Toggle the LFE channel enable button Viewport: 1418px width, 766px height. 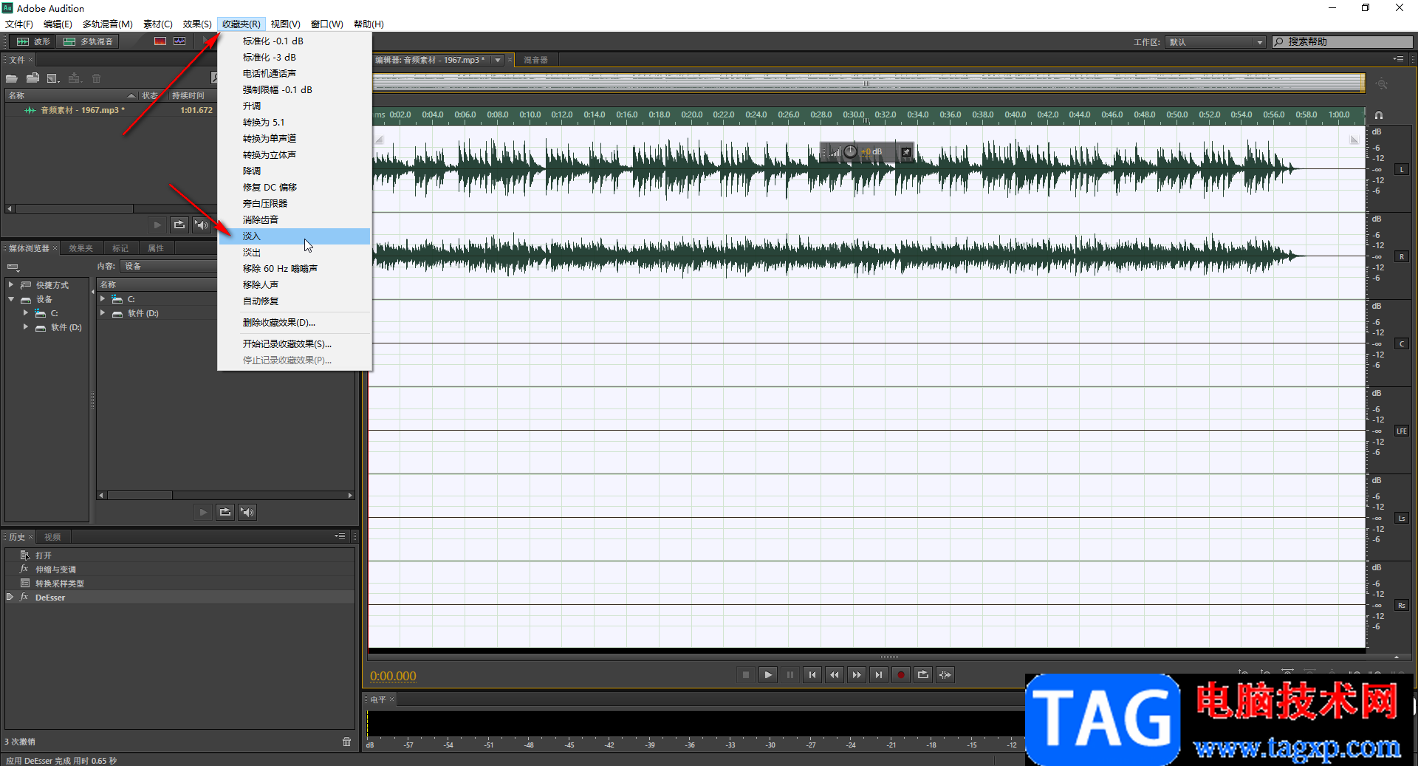pyautogui.click(x=1402, y=431)
